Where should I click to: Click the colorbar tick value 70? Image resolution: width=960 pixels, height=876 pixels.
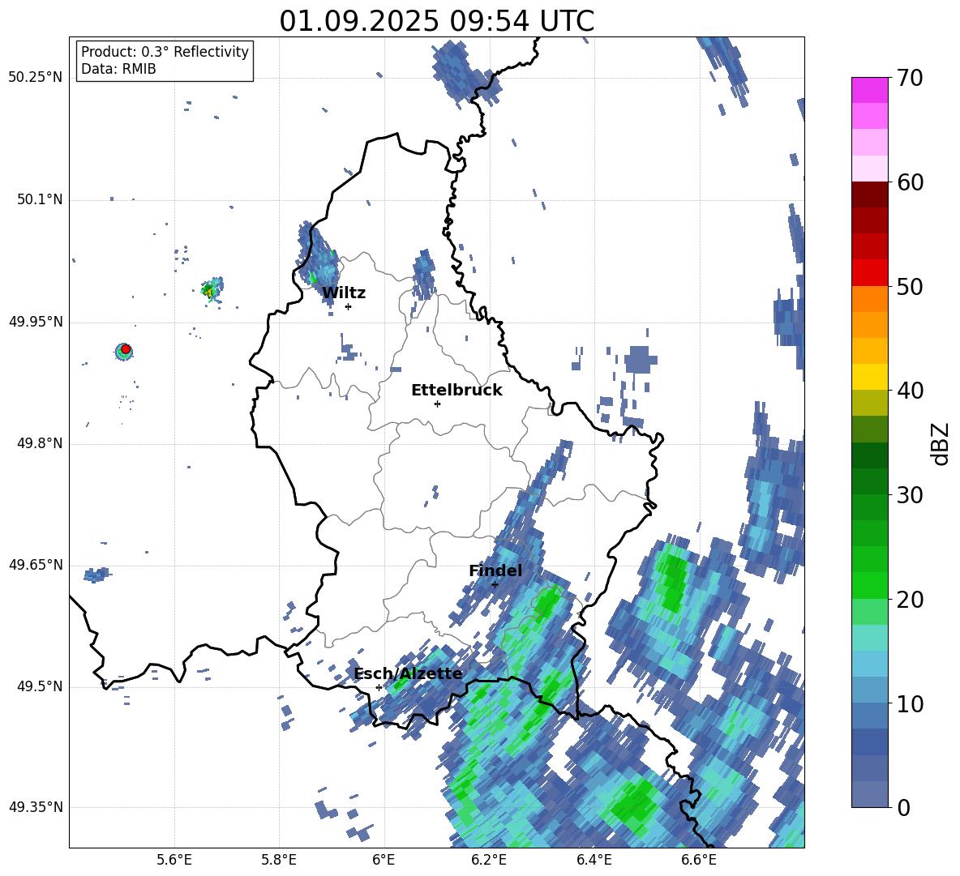pyautogui.click(x=911, y=79)
